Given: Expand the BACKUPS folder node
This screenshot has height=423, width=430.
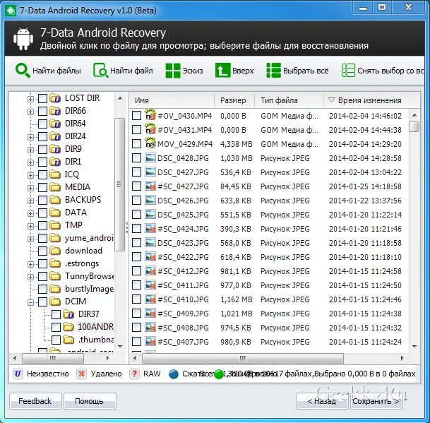Looking at the screenshot, I should (x=31, y=201).
